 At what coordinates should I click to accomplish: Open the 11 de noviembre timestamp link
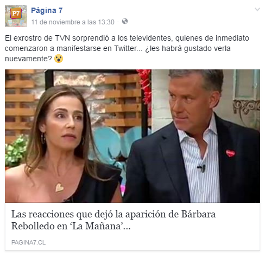coord(73,22)
